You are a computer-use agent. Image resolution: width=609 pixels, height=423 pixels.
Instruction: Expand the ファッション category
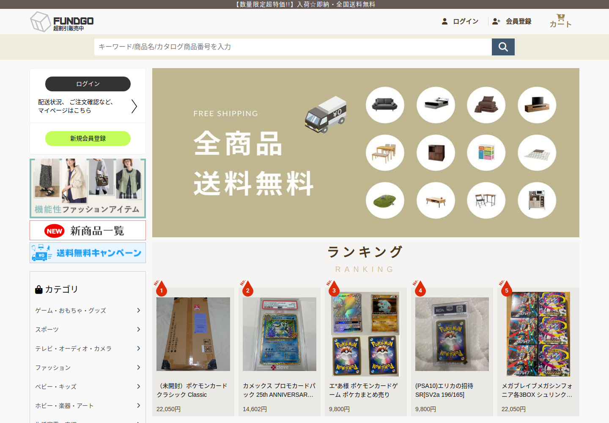click(88, 368)
